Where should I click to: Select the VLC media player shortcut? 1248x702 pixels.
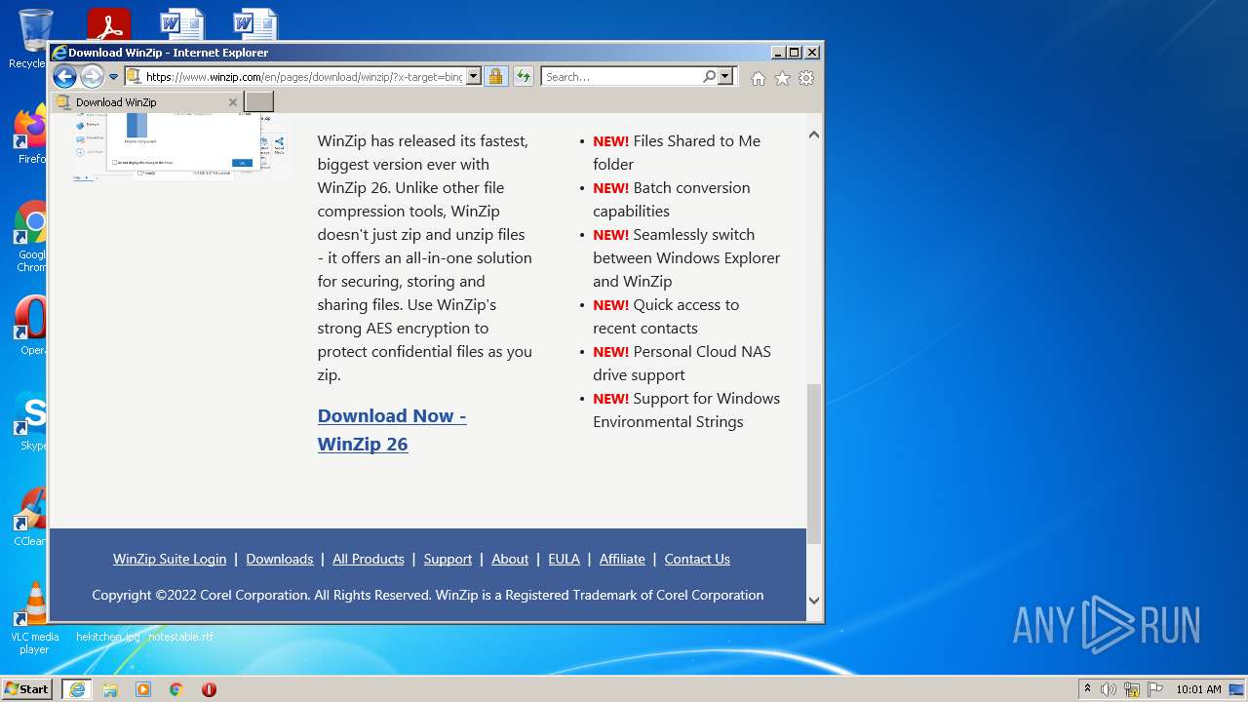34,618
